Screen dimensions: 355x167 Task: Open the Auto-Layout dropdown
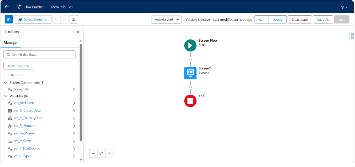point(167,20)
